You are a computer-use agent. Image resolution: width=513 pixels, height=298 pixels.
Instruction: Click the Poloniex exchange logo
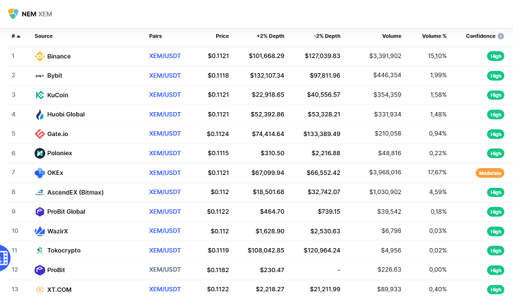click(x=40, y=153)
